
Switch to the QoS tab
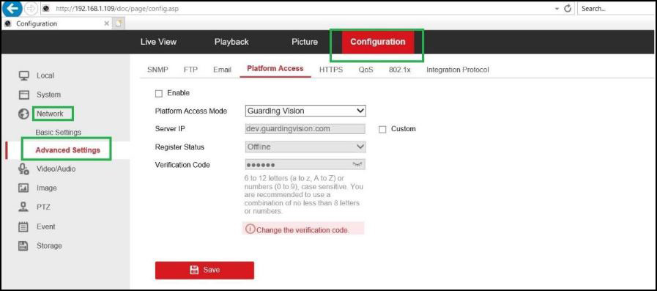365,70
